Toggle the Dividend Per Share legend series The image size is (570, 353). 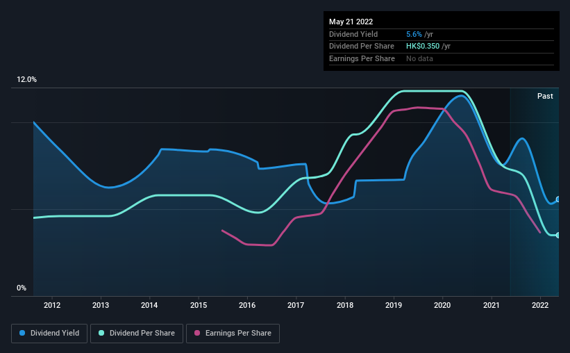click(137, 334)
